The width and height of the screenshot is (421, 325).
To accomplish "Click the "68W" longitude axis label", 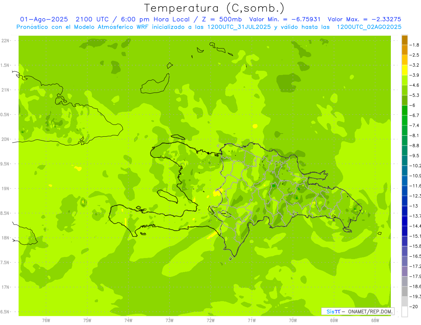I will (x=375, y=320).
